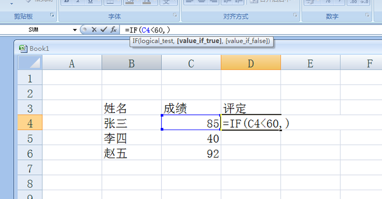Click the cell containing 姓名

click(x=132, y=108)
